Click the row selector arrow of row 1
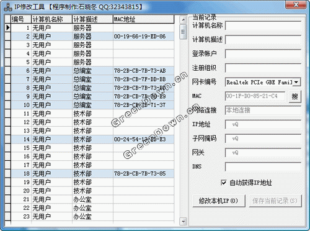The width and height of the screenshot is (310, 231). tap(8, 28)
